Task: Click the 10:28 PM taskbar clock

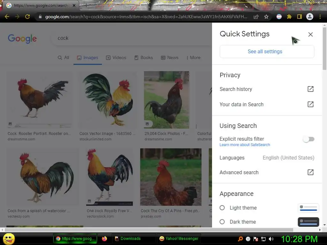Action: pyautogui.click(x=299, y=239)
